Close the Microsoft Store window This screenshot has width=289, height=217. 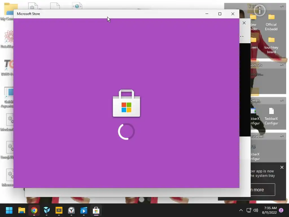pos(233,14)
